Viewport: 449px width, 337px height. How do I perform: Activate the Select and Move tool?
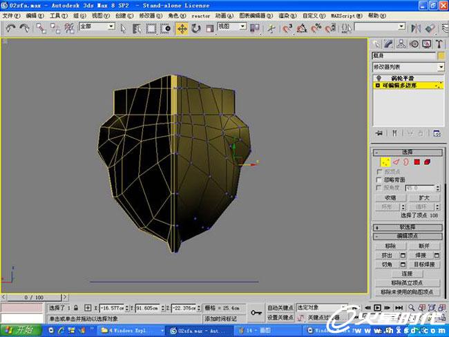tap(182, 28)
